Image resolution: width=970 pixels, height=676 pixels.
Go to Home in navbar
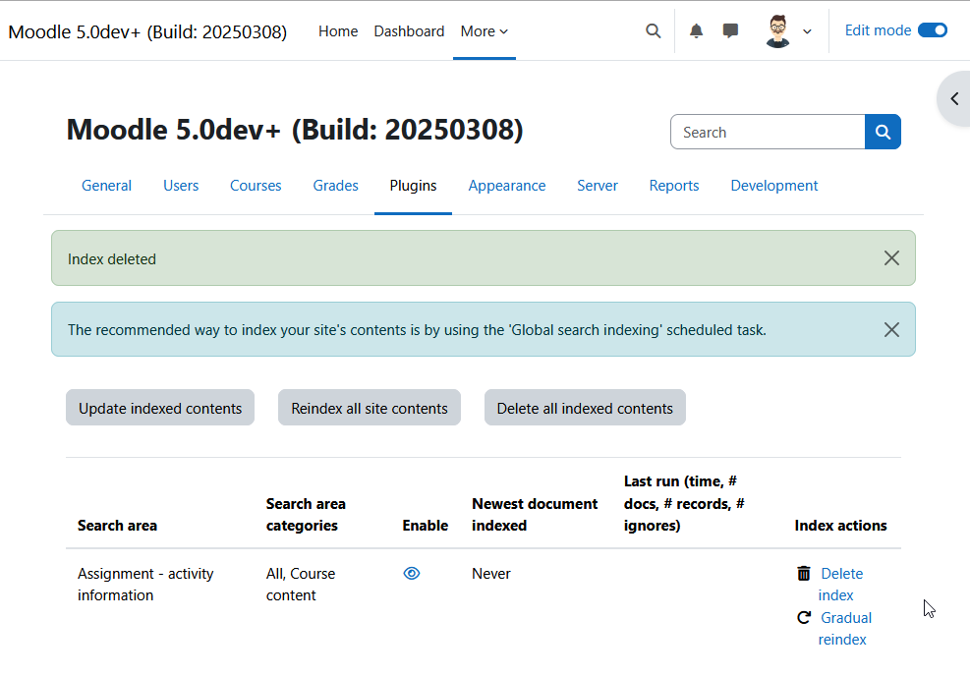tap(338, 30)
